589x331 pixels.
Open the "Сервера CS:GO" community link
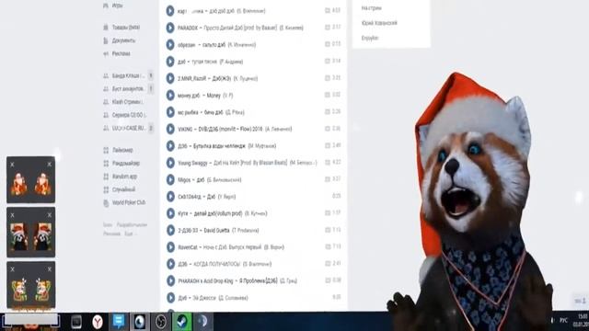click(129, 115)
